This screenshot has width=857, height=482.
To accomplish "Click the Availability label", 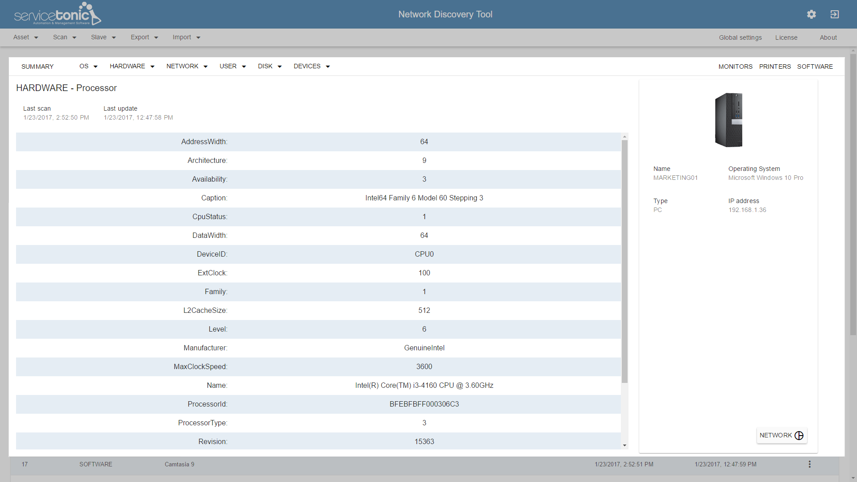I will pyautogui.click(x=209, y=179).
